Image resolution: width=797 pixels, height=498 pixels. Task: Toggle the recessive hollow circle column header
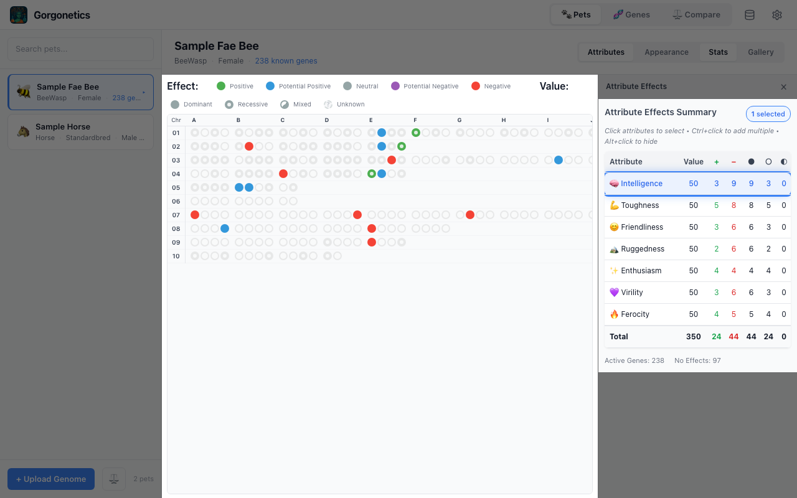[x=768, y=161]
